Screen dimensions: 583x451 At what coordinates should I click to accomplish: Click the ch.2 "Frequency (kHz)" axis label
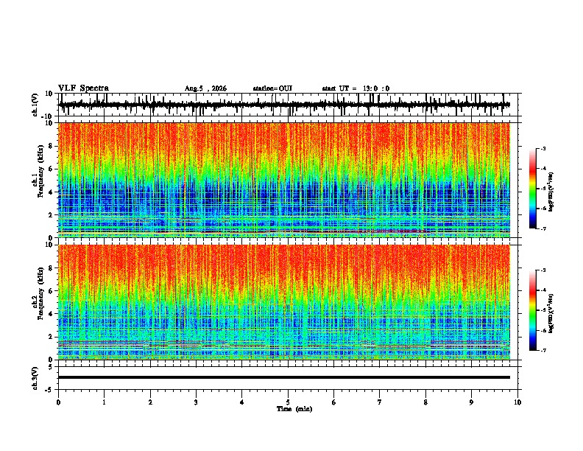coord(40,293)
